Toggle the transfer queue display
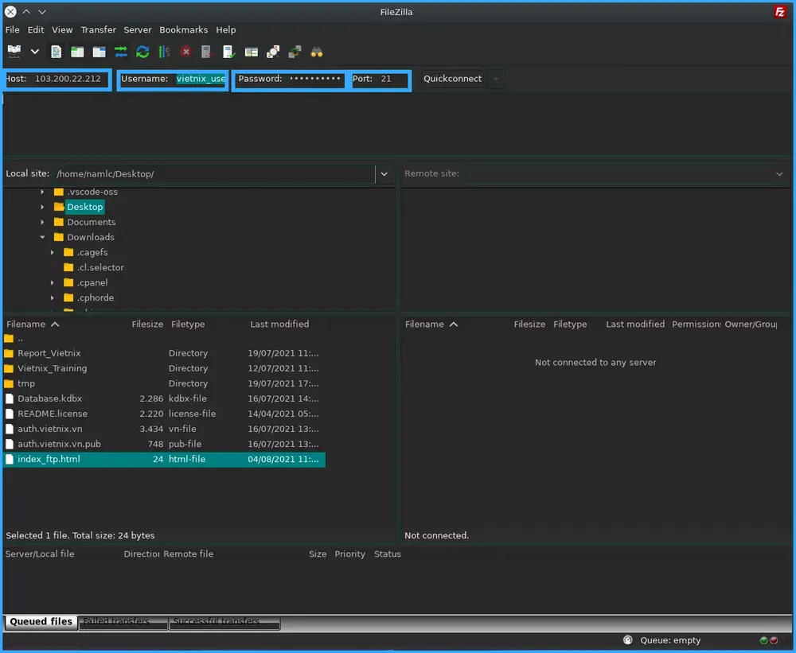The height and width of the screenshot is (653, 796). coord(121,52)
